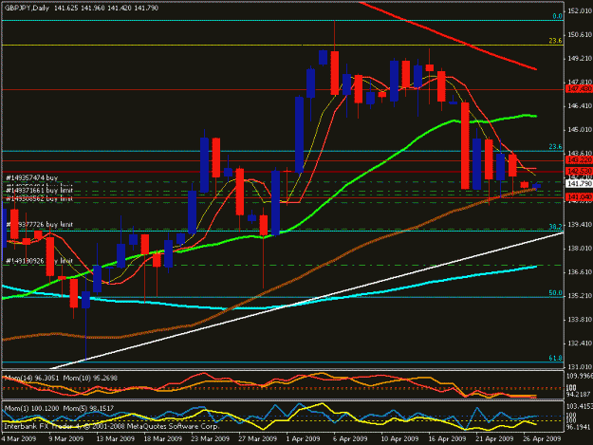The height and width of the screenshot is (445, 593).
Task: Click the red 143.220 price tag
Action: (x=579, y=160)
